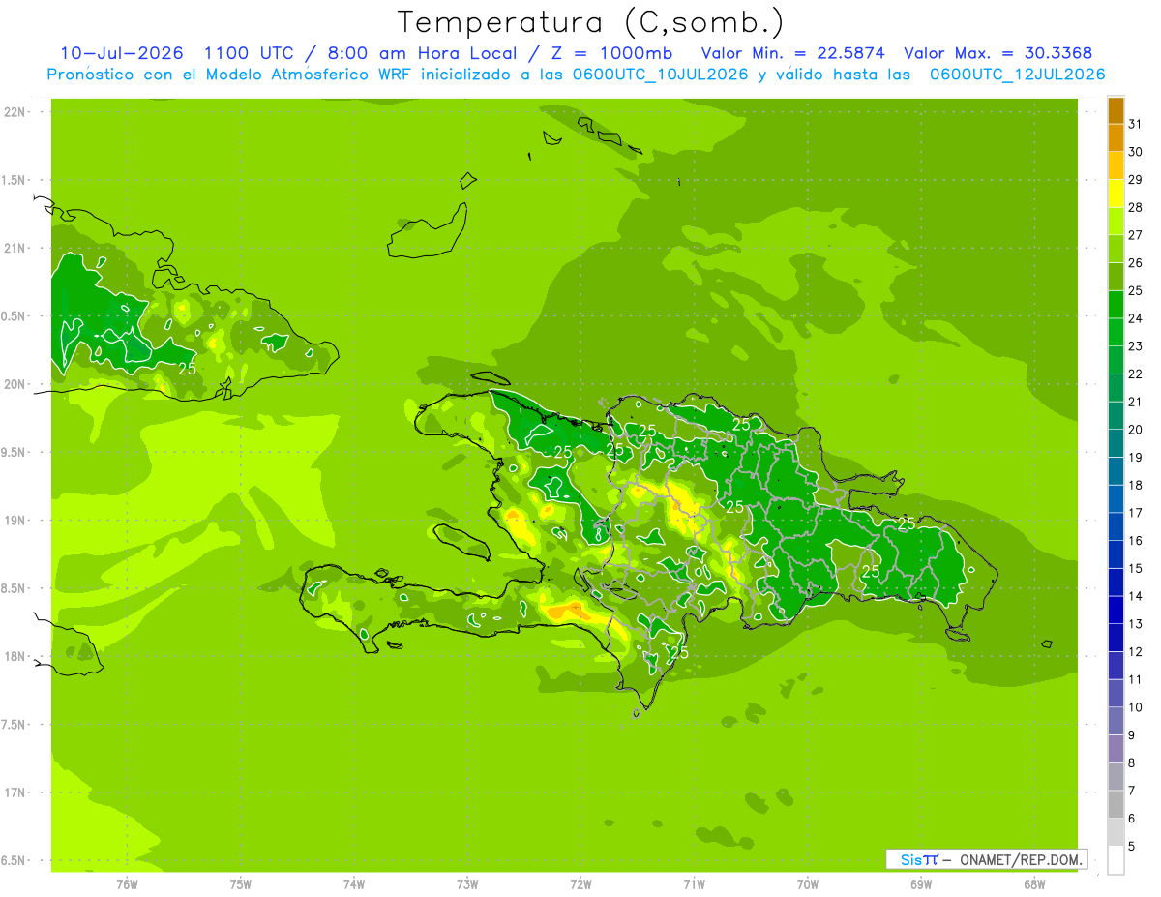This screenshot has width=1161, height=897.
Task: Click the "Temperatura (C,somb.)" title
Action: click(590, 21)
